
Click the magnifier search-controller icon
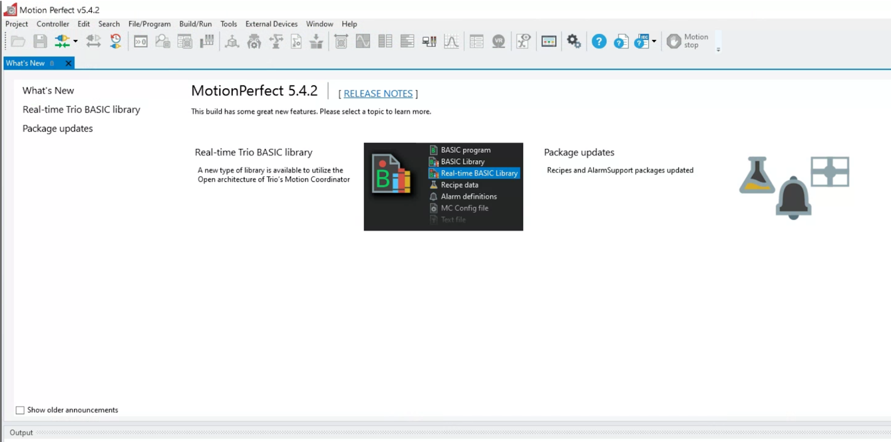163,41
